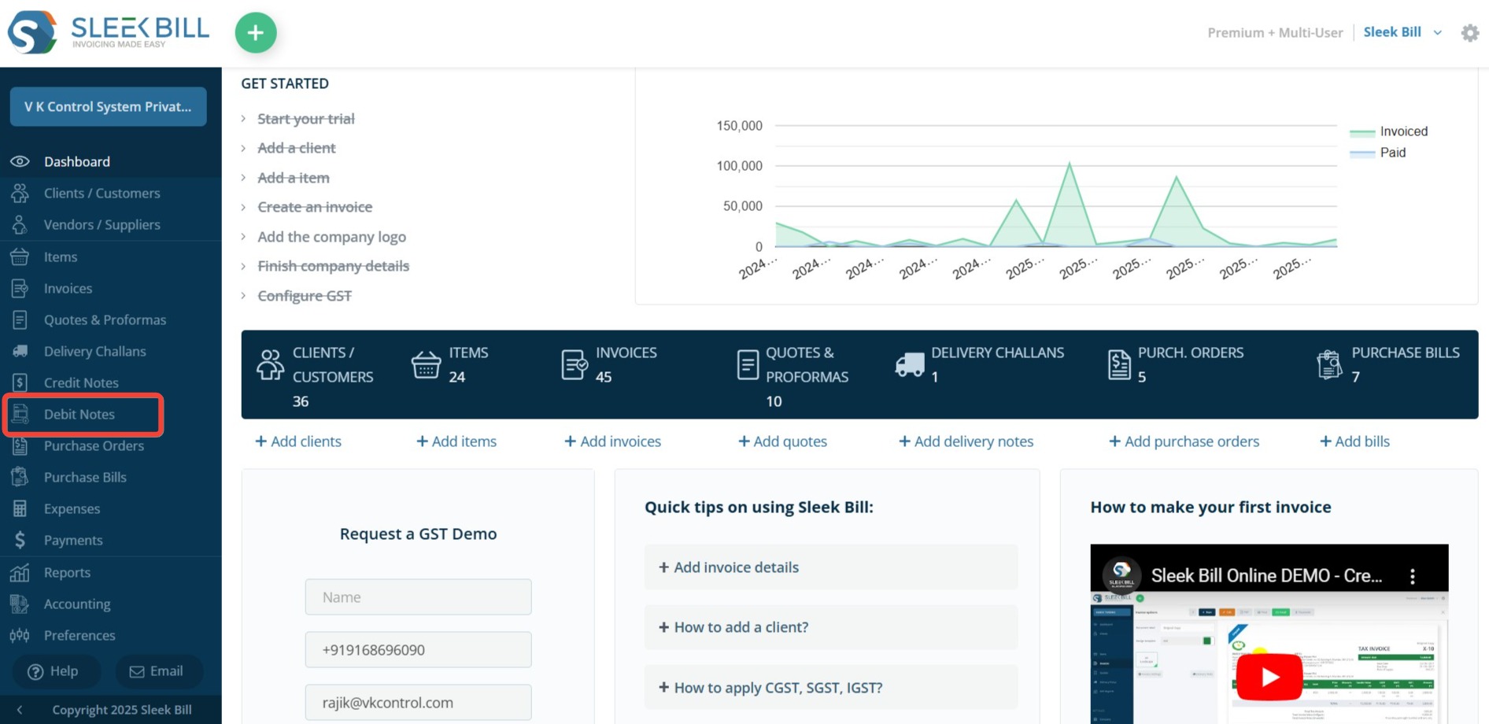Expand the 'Add the company logo' chevron
1489x724 pixels.
click(x=243, y=237)
